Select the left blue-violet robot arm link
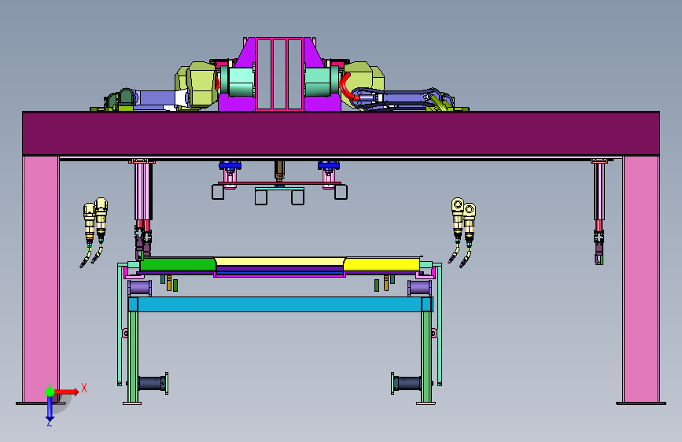This screenshot has height=442, width=682. click(157, 98)
